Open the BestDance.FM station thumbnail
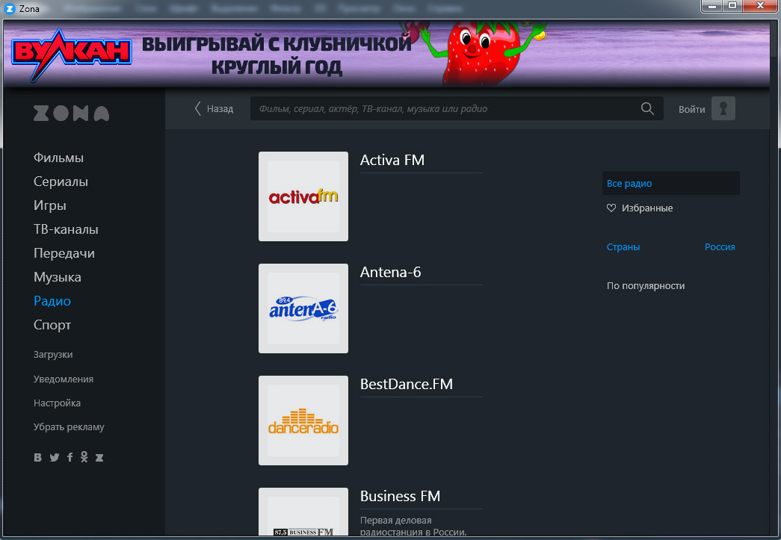The height and width of the screenshot is (540, 781). tap(303, 420)
